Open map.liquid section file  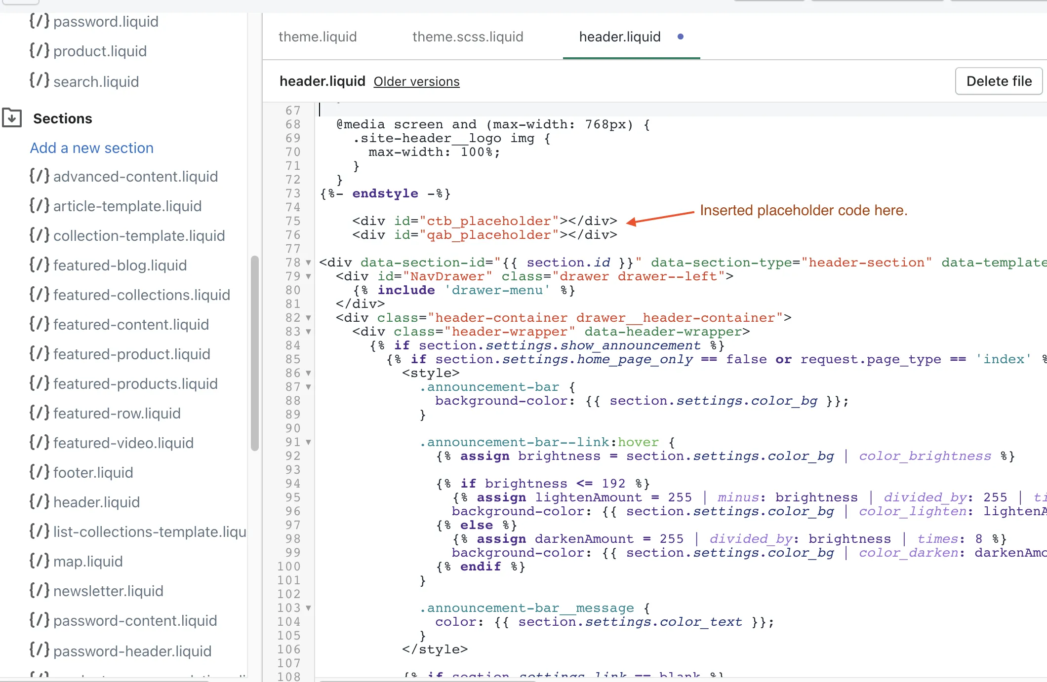click(88, 561)
